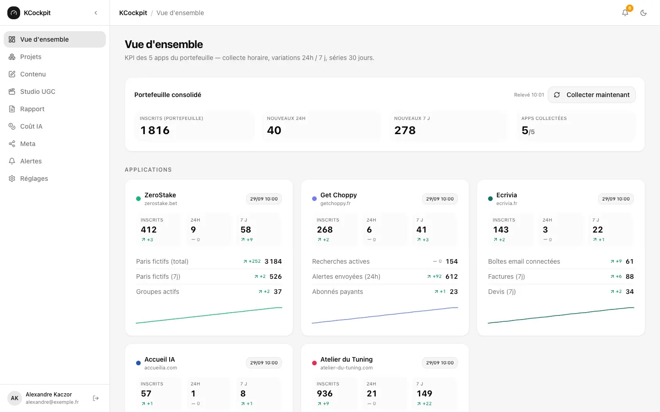Open the ZeroStake app card title
This screenshot has height=412, width=660.
160,195
